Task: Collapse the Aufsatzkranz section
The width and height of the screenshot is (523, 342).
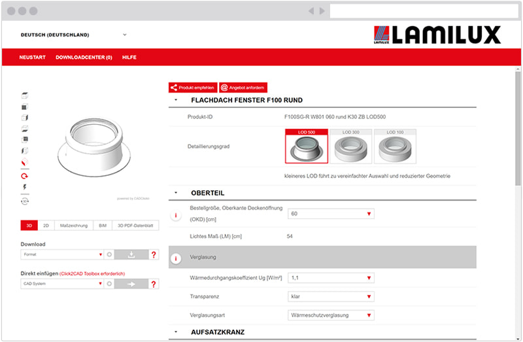Action: tap(176, 332)
